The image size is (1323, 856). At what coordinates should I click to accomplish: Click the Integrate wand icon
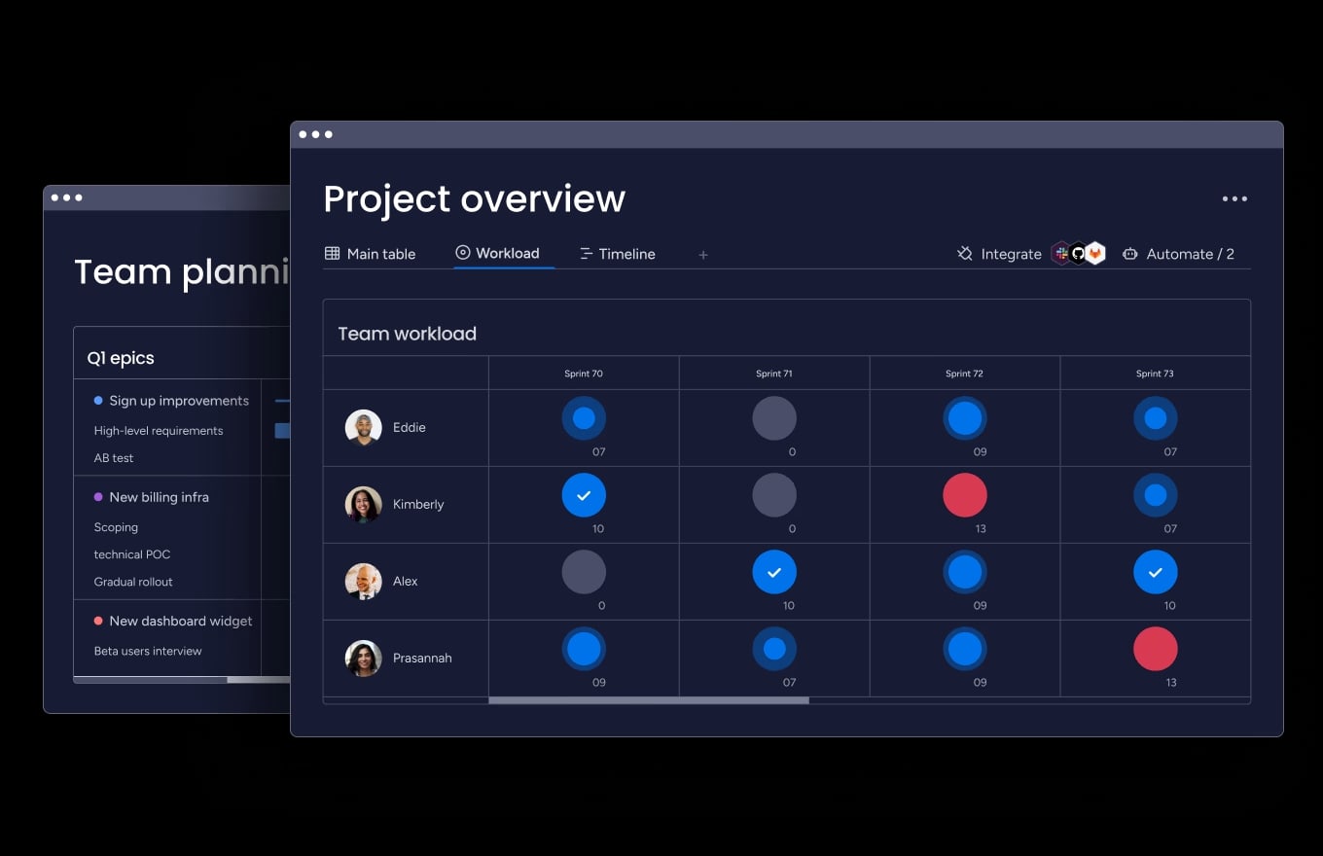pyautogui.click(x=964, y=253)
